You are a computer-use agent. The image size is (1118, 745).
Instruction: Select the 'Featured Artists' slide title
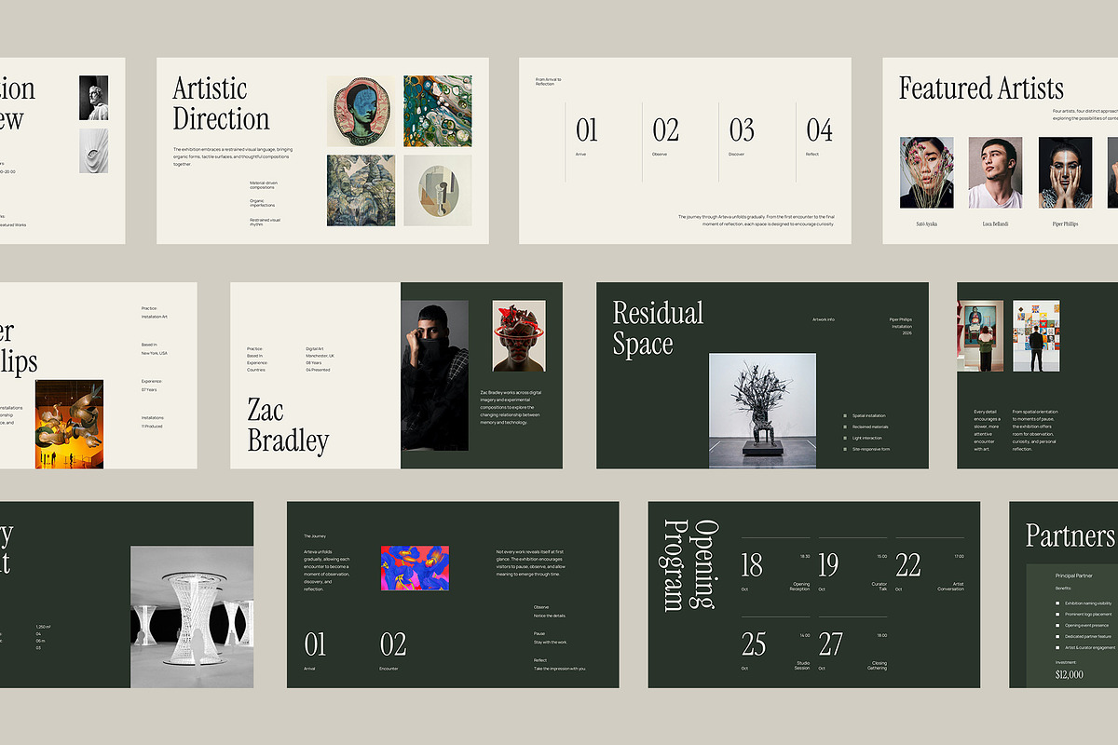981,88
